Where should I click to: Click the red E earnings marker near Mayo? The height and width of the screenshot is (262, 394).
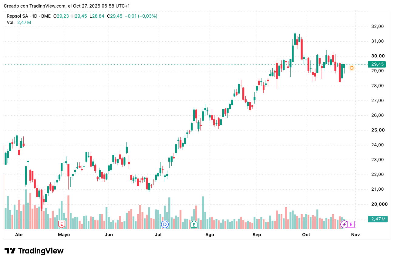[62, 224]
